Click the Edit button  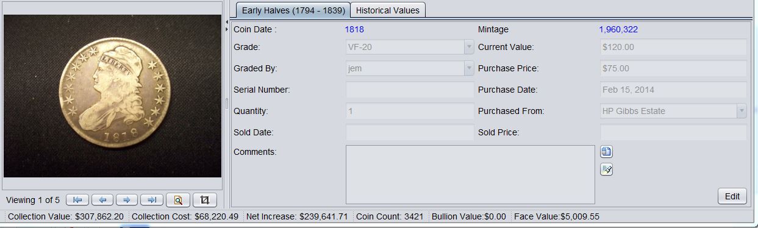(x=732, y=196)
